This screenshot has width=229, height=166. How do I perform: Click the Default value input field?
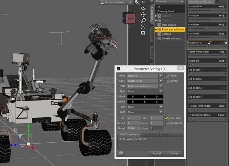coord(134,124)
